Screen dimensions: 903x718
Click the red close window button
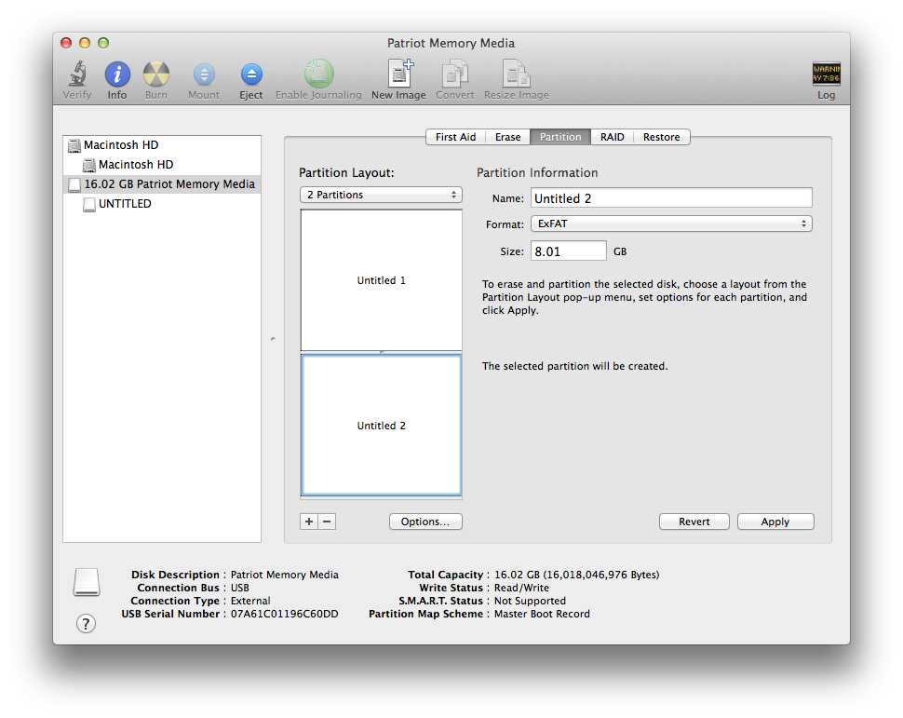(66, 43)
